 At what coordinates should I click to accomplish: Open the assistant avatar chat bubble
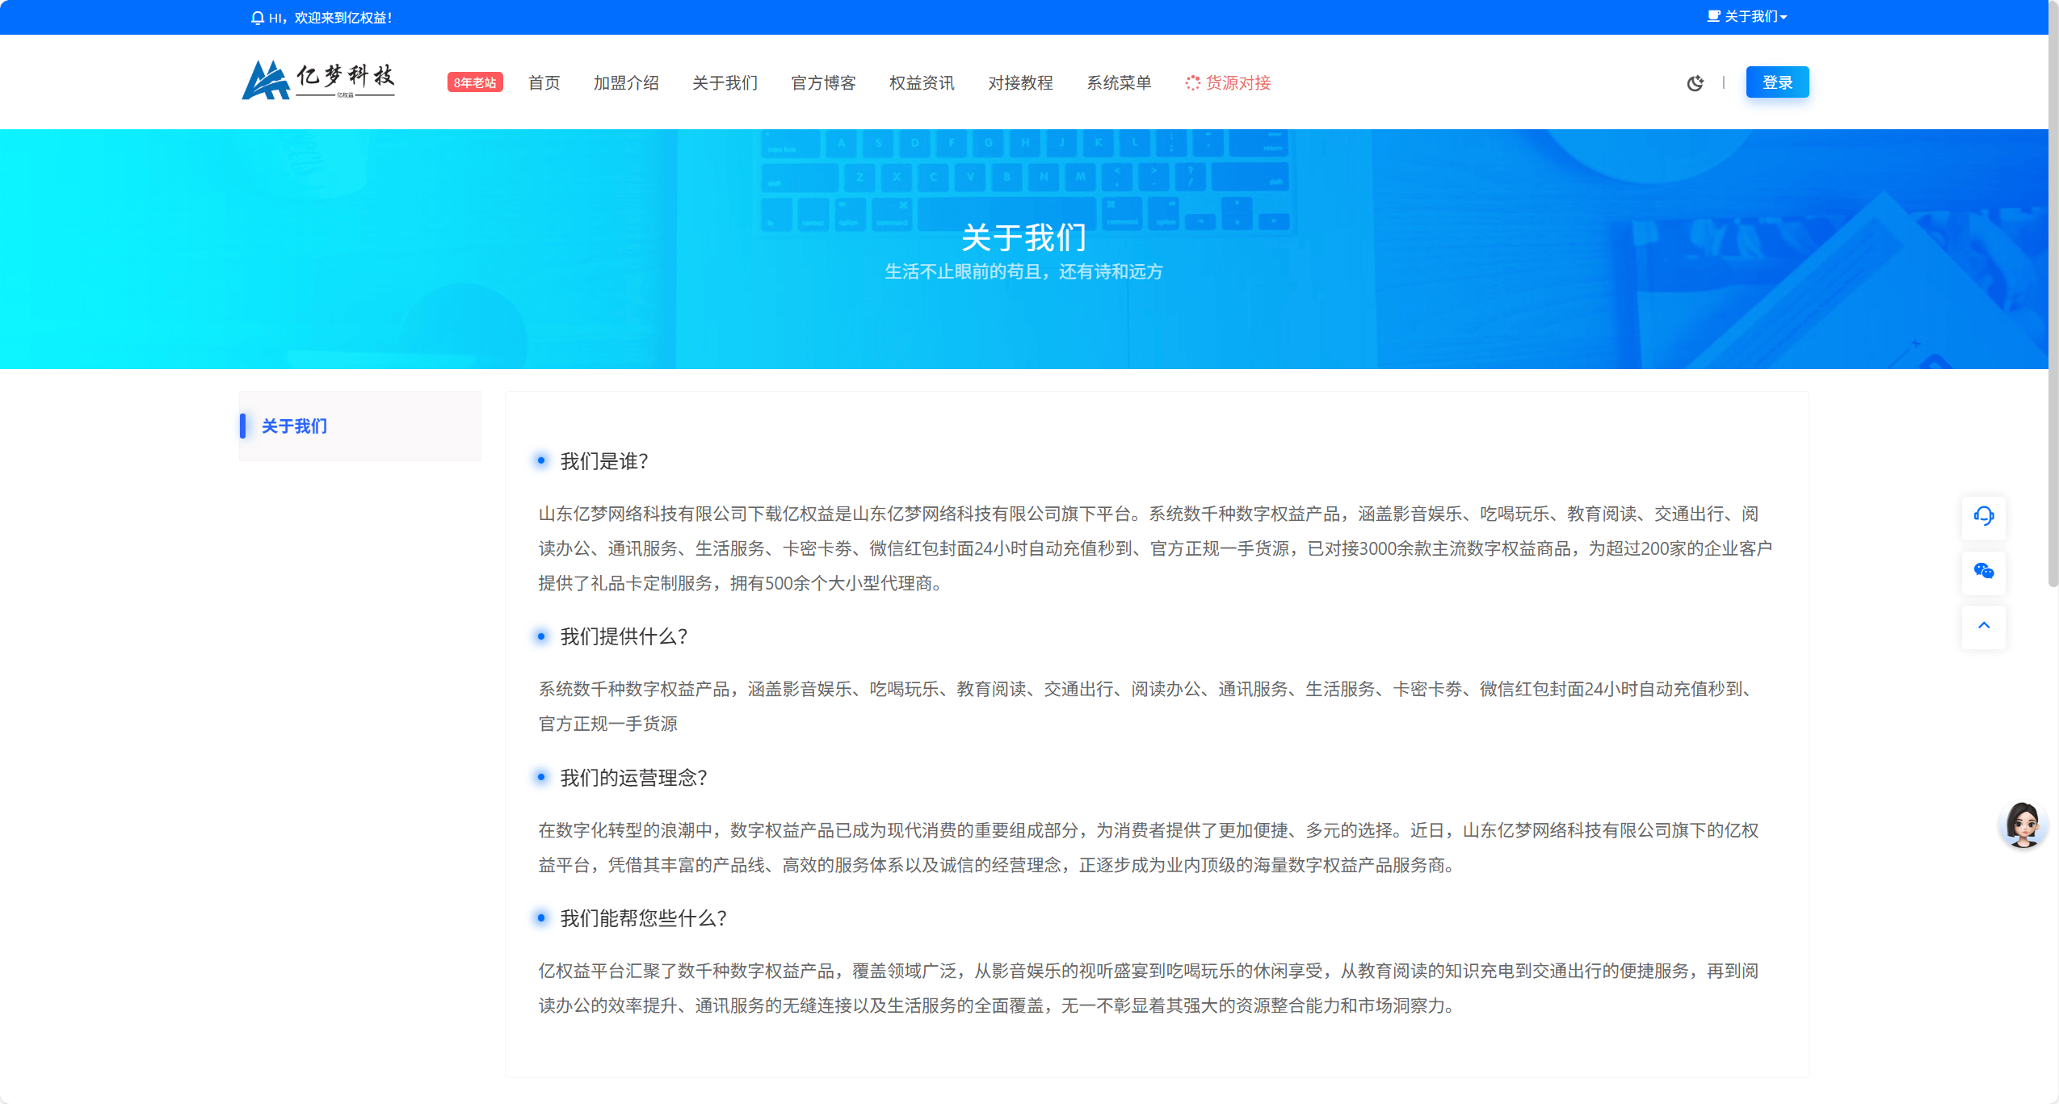(2023, 825)
